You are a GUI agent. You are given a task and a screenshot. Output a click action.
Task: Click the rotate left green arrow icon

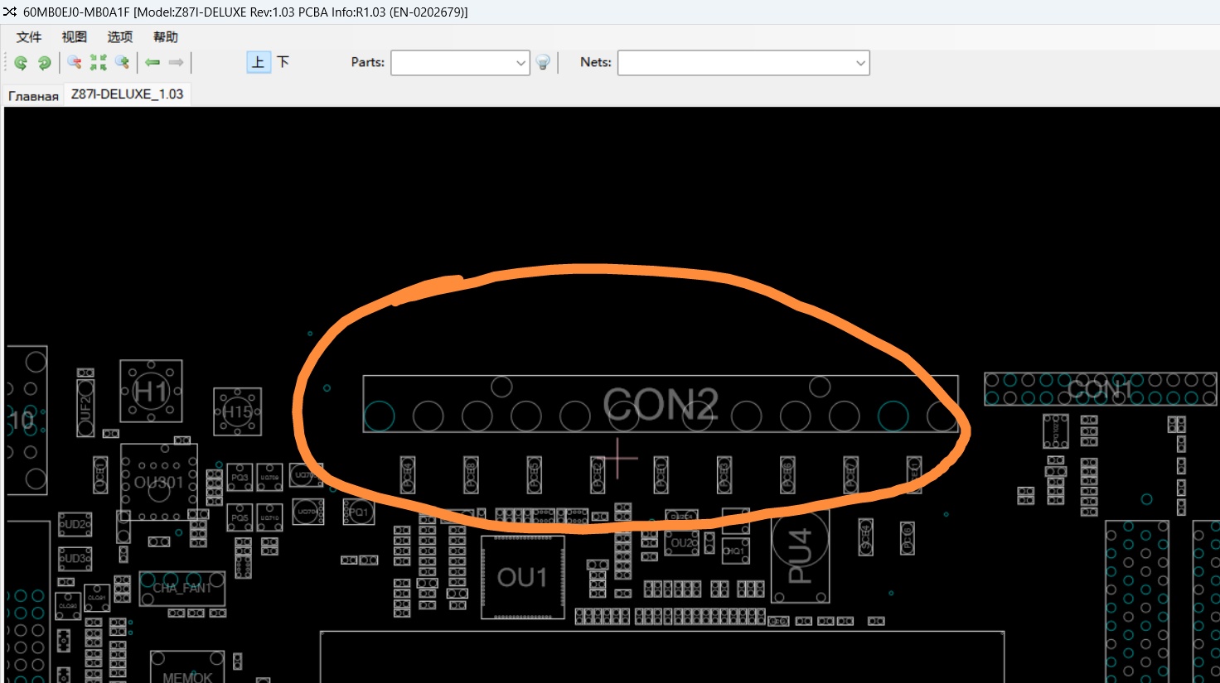21,63
